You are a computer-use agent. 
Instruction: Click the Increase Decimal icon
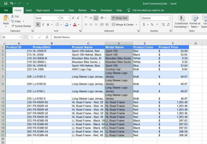[x=163, y=25]
